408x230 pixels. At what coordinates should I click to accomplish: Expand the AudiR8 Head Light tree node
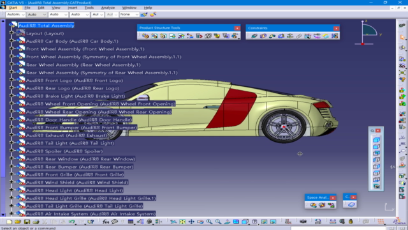[11, 190]
